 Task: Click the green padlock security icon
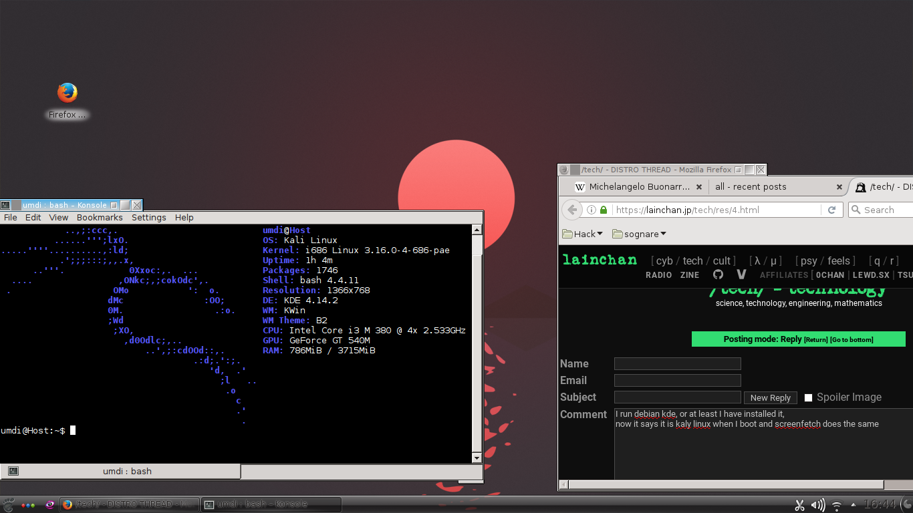(604, 210)
